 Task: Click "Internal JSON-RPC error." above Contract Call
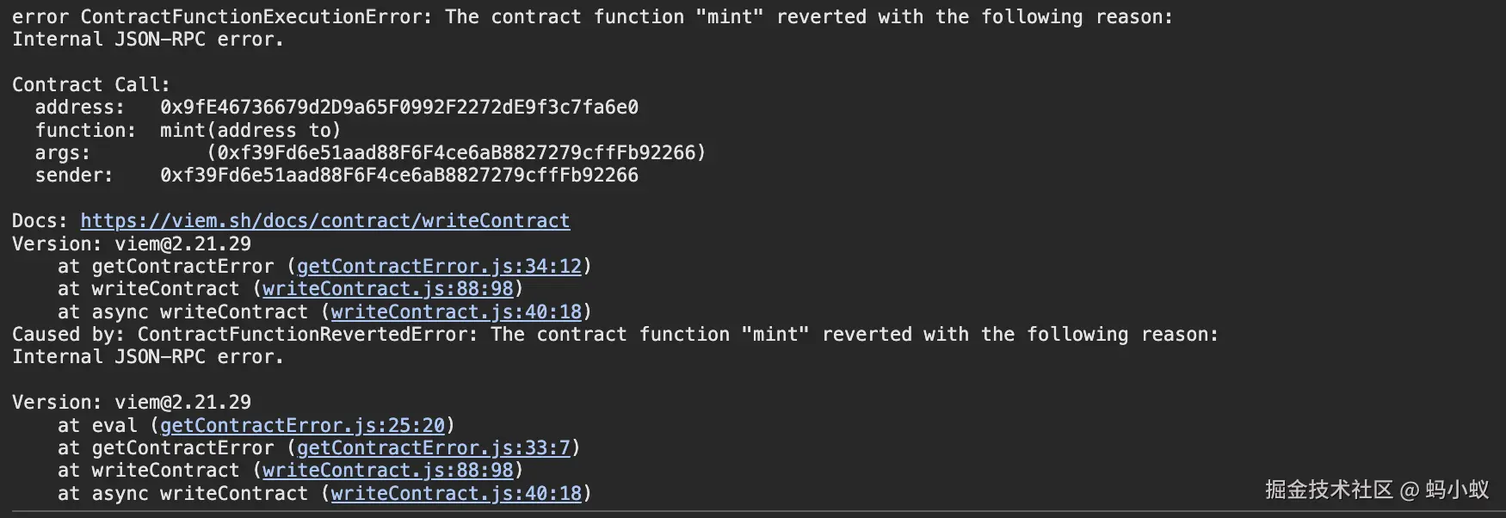(x=147, y=40)
